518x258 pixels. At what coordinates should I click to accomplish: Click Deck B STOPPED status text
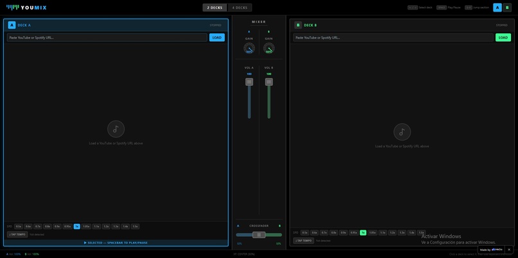point(501,25)
